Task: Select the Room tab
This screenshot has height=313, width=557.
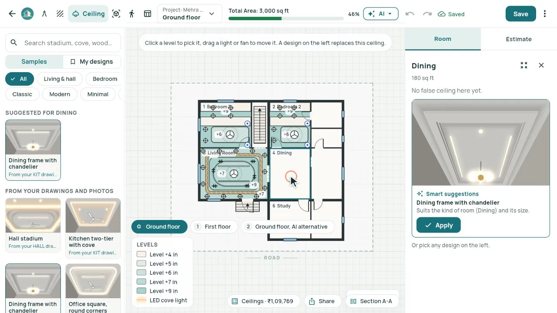Action: pos(443,39)
